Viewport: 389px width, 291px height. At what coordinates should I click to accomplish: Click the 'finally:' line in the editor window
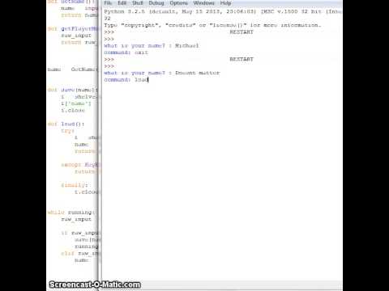[75, 185]
